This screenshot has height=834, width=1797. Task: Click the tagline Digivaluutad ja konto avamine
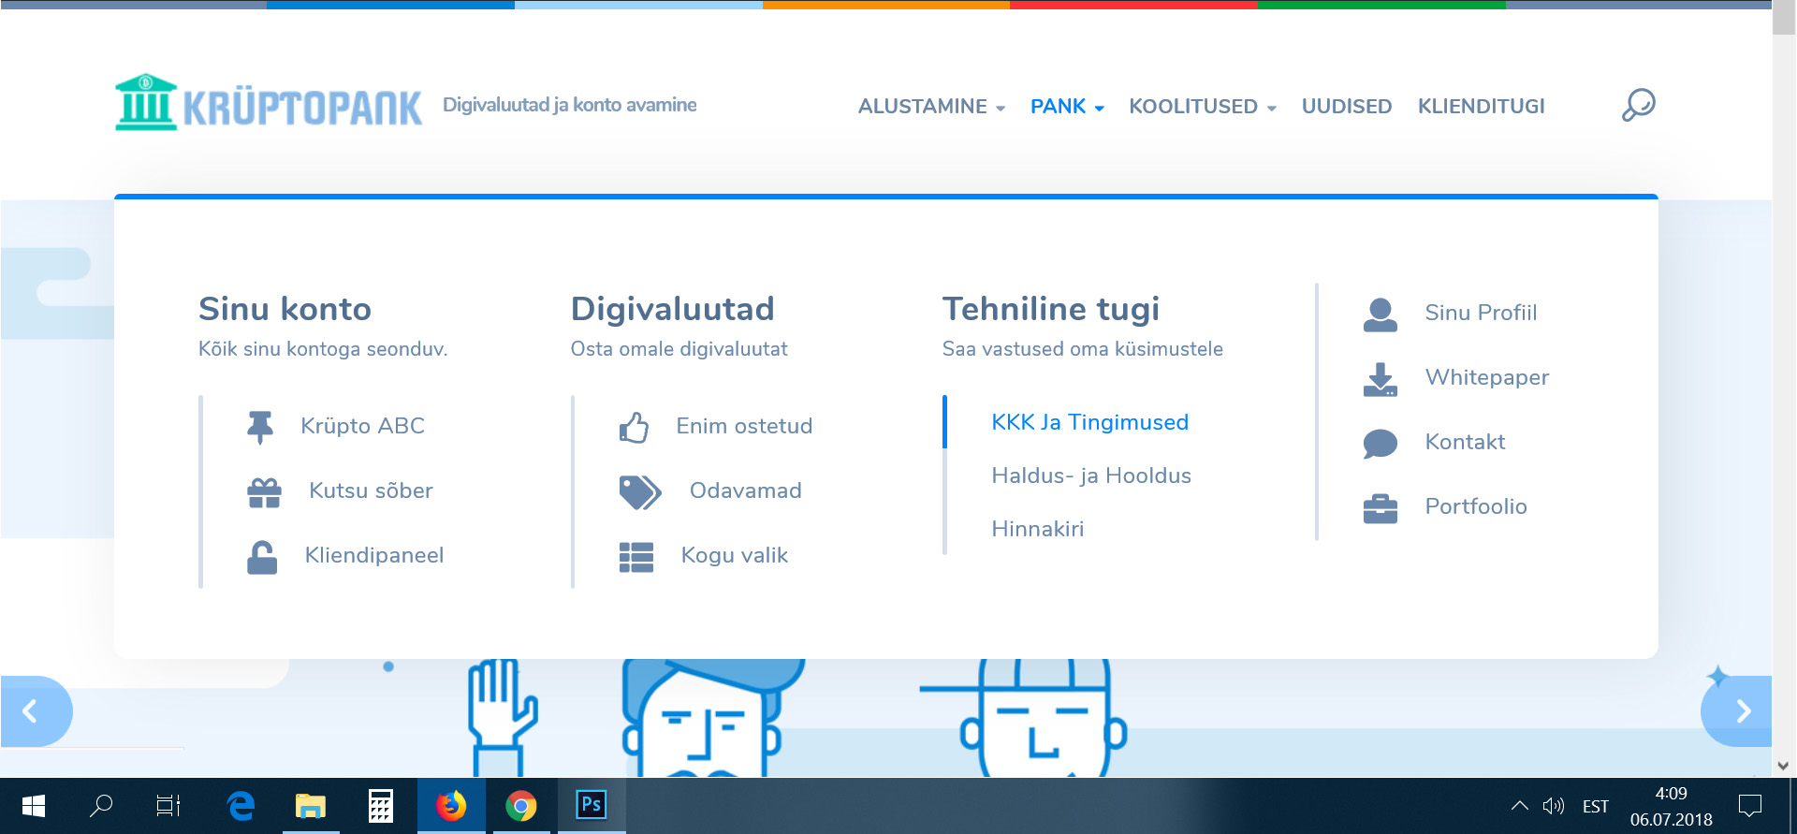(x=569, y=105)
